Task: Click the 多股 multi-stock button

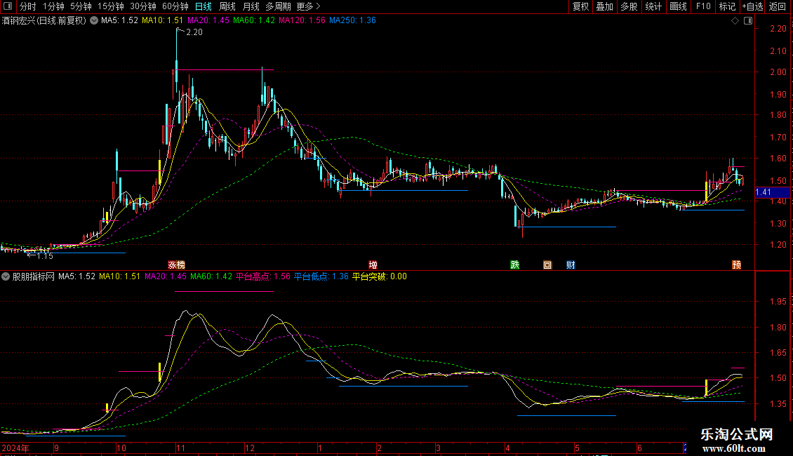Action: 629,6
